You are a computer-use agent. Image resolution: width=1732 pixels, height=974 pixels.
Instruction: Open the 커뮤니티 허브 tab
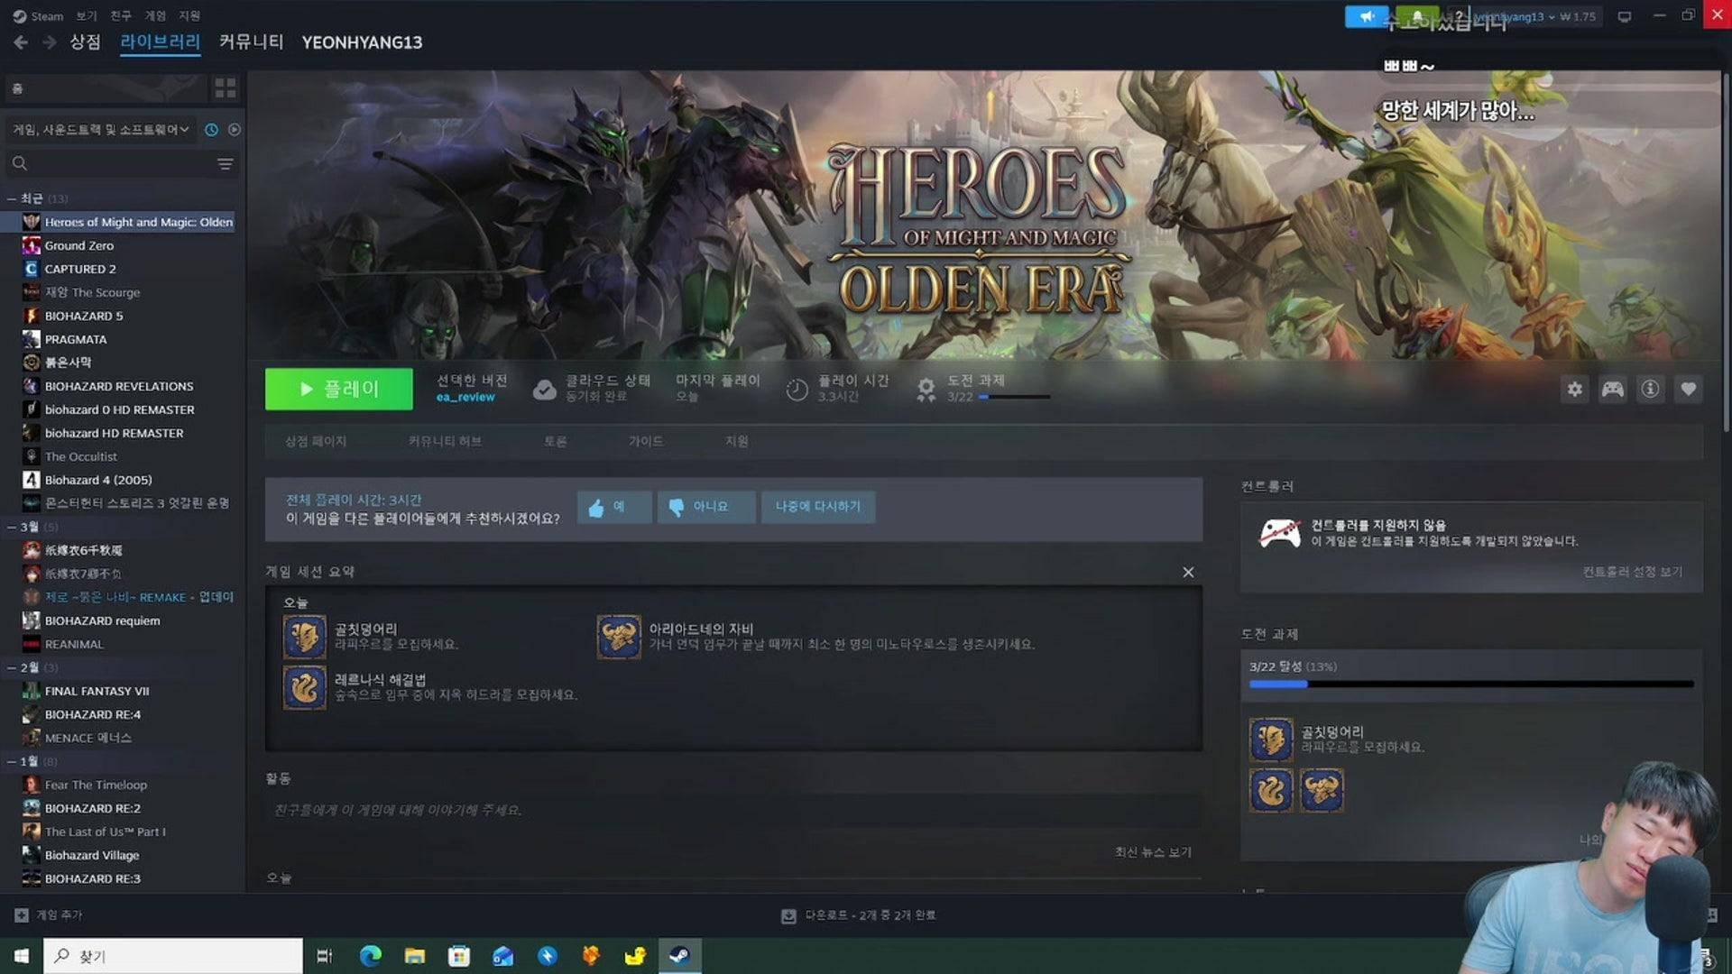coord(445,441)
